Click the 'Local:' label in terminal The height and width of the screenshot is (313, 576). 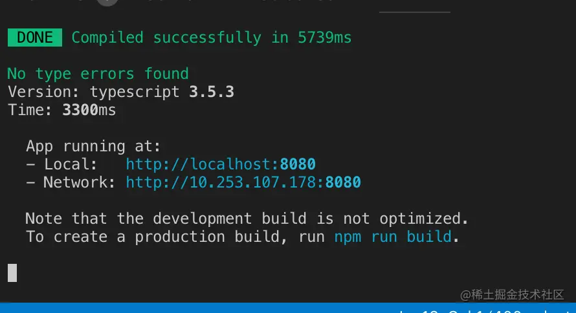tap(70, 164)
